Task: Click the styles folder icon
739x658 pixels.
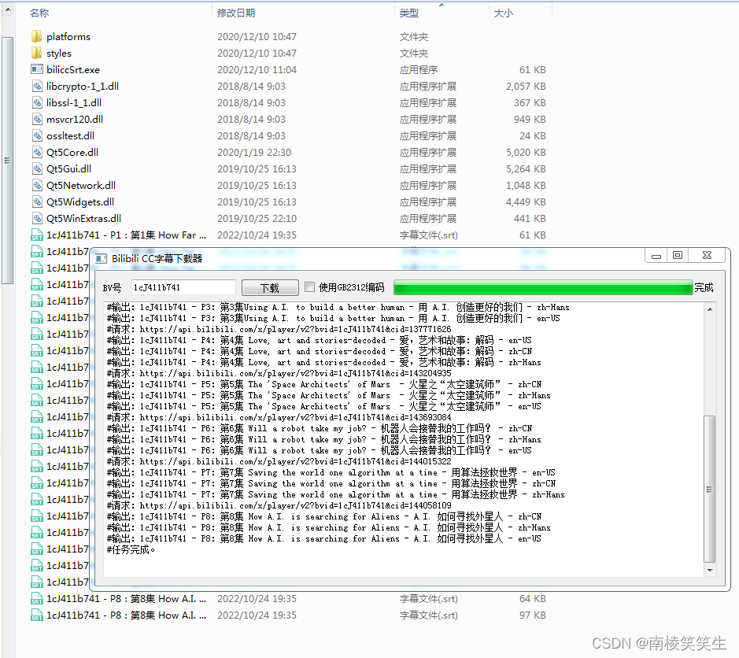Action: (37, 53)
